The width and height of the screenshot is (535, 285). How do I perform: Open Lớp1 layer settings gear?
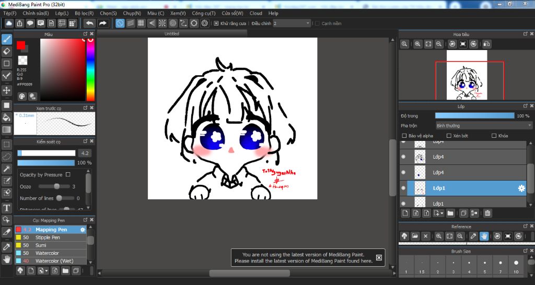click(522, 188)
